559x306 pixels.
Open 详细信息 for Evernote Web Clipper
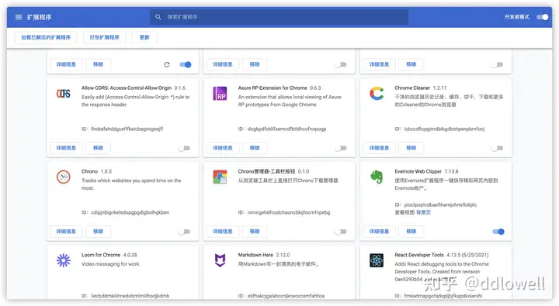(x=379, y=232)
